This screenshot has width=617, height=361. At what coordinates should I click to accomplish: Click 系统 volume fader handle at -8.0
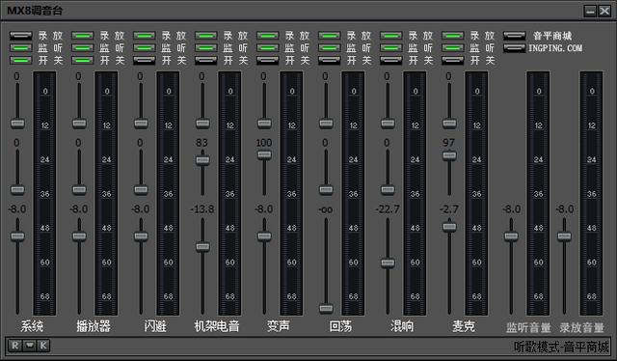17,236
